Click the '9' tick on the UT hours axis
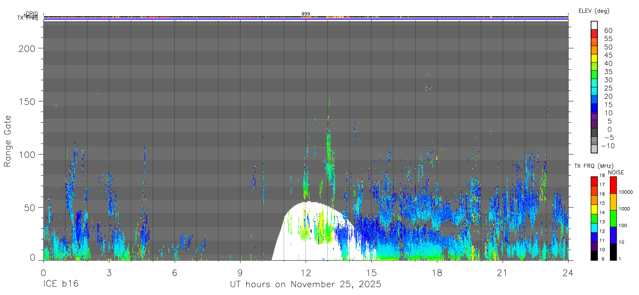 tap(240, 272)
